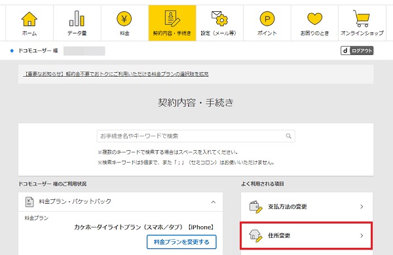Click the 料金プラン document icon
Viewport: 393px width, 255px height.
29,202
